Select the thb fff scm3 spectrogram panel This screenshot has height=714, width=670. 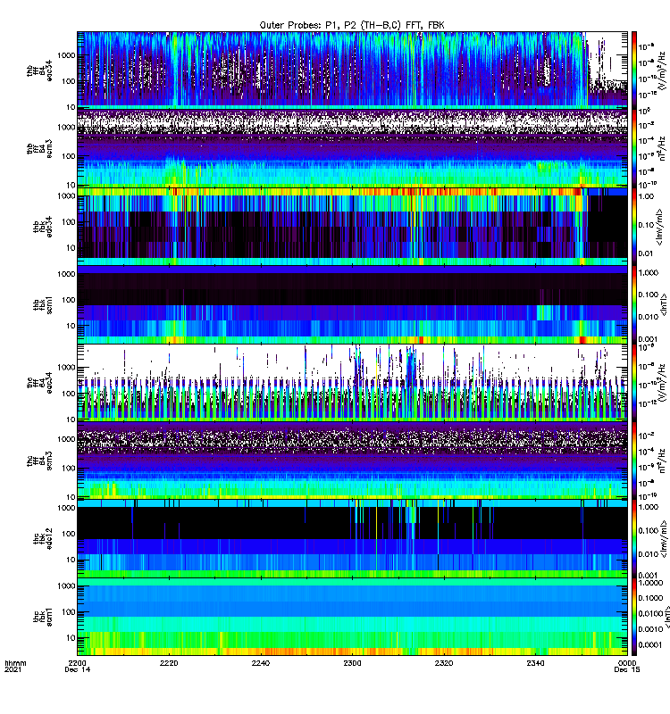[x=352, y=148]
